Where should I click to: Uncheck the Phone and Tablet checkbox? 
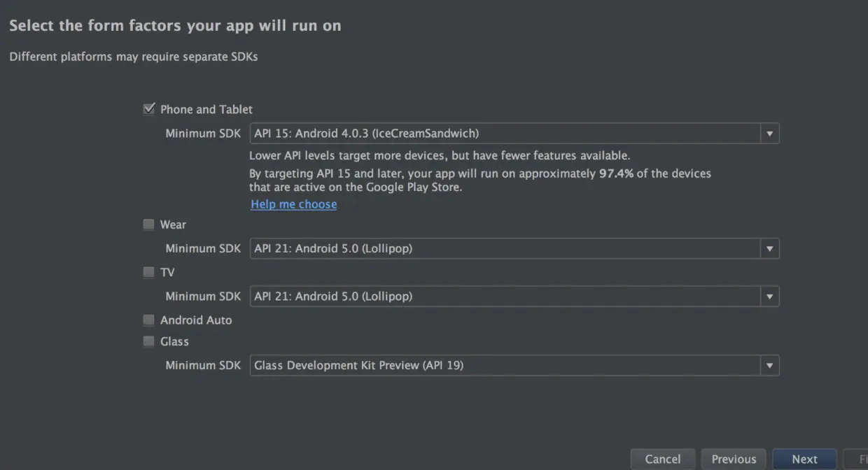tap(148, 109)
